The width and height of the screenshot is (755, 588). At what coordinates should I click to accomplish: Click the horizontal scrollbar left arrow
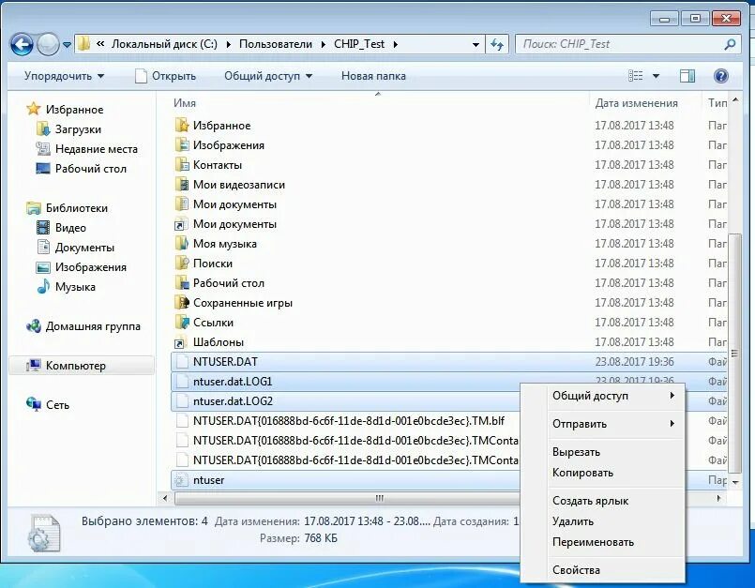pos(165,498)
